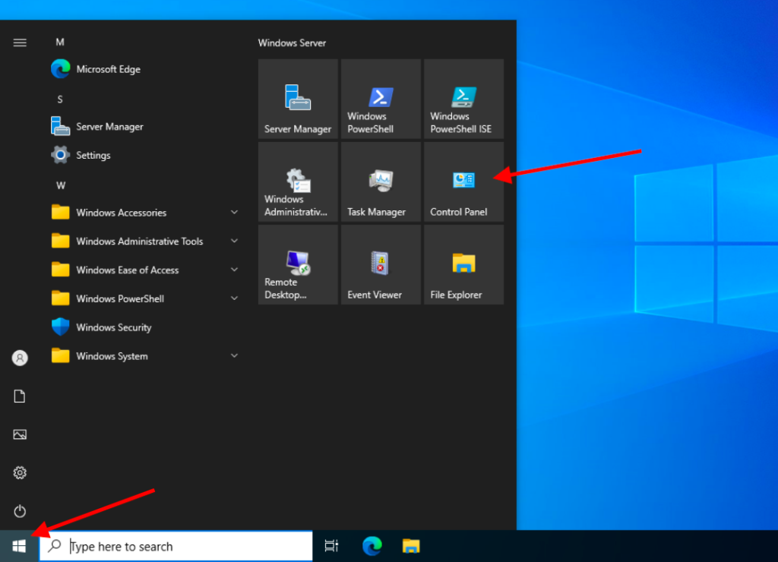Click the Windows Start button
Viewport: 778px width, 562px height.
tap(19, 546)
